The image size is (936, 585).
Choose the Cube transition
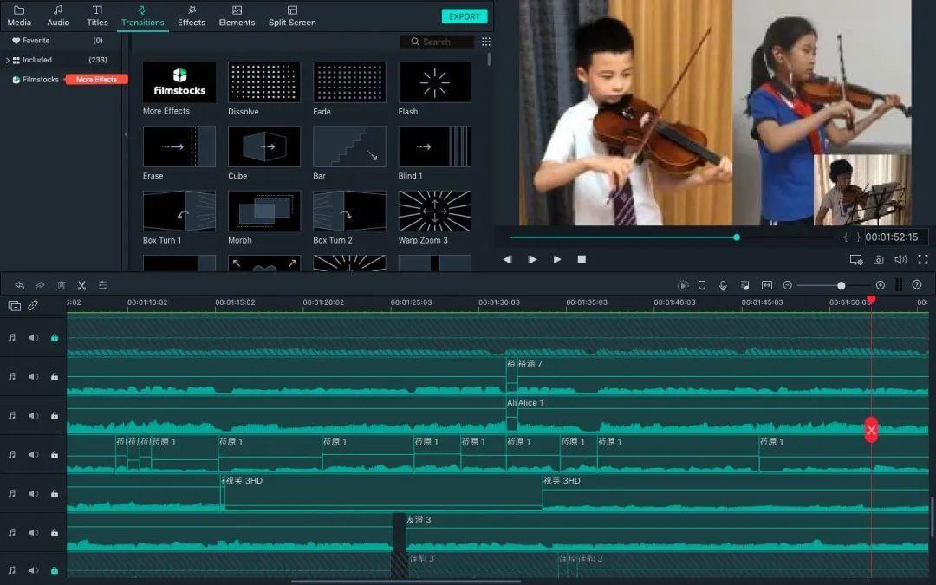coord(264,146)
